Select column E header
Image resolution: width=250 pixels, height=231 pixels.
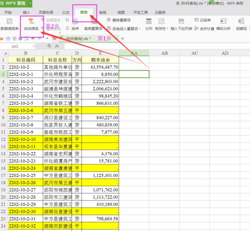pos(100,53)
